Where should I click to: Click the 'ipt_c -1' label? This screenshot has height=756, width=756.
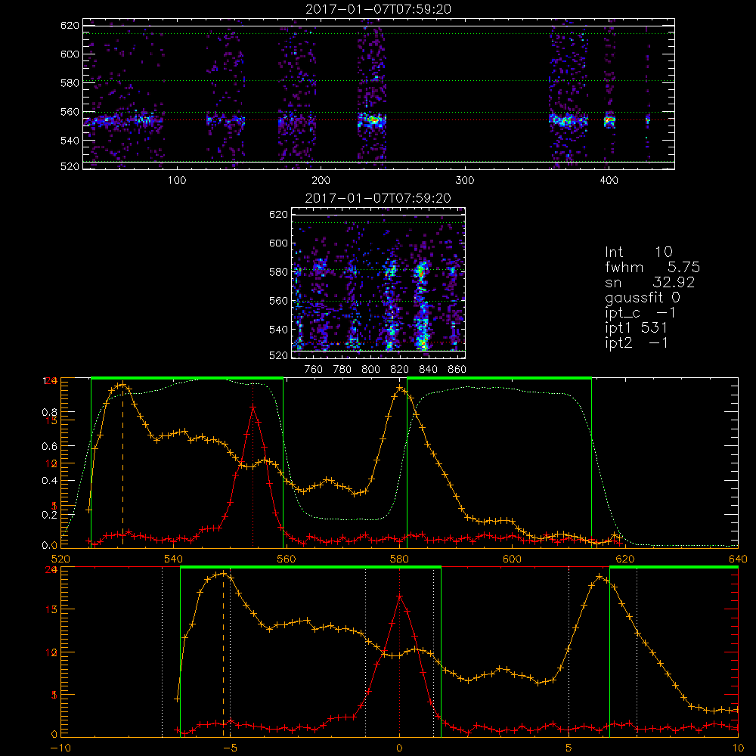pos(640,313)
